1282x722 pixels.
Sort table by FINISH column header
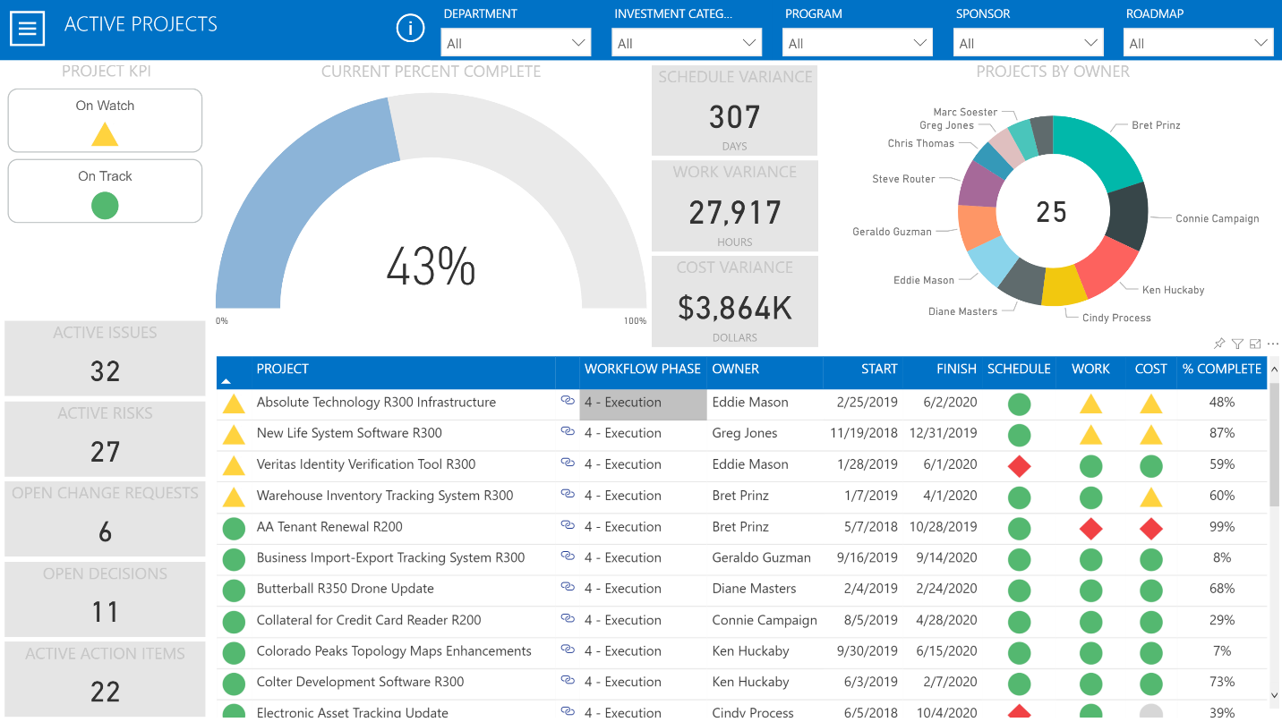(x=956, y=369)
